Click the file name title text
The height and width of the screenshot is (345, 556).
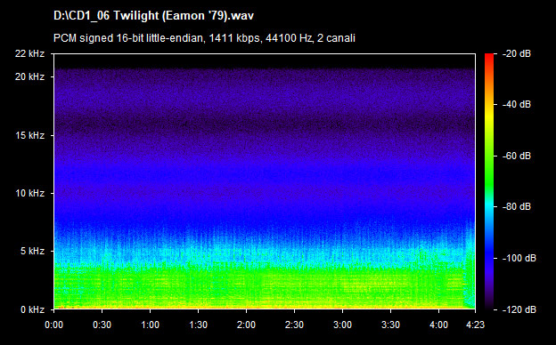click(153, 16)
